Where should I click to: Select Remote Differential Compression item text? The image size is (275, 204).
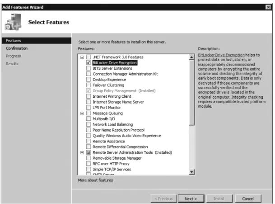tap(120, 147)
